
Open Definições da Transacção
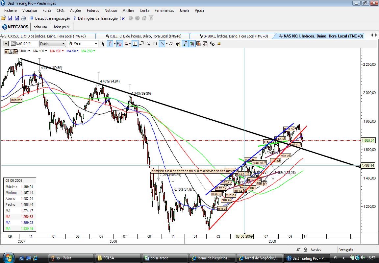95,18
